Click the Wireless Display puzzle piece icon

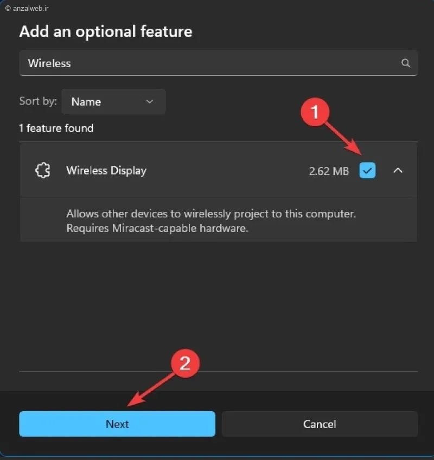pos(43,171)
